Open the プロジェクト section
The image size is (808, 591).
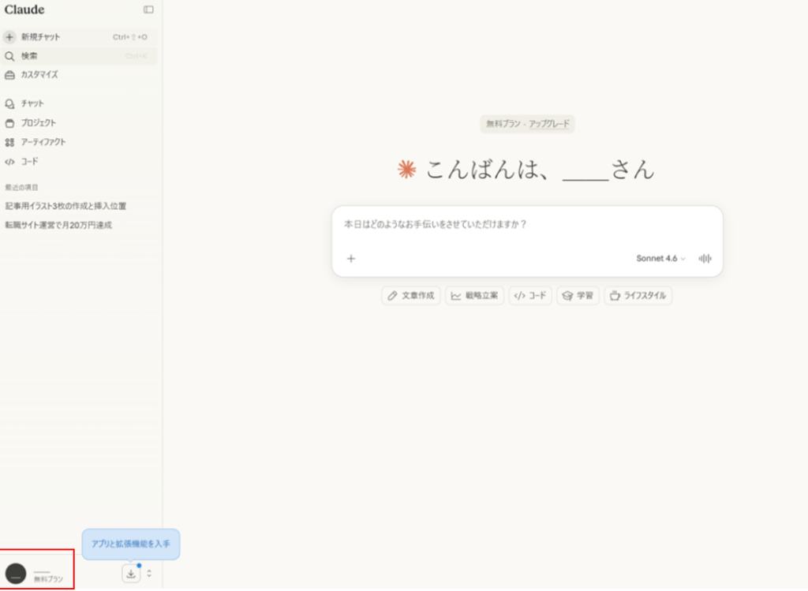coord(38,122)
